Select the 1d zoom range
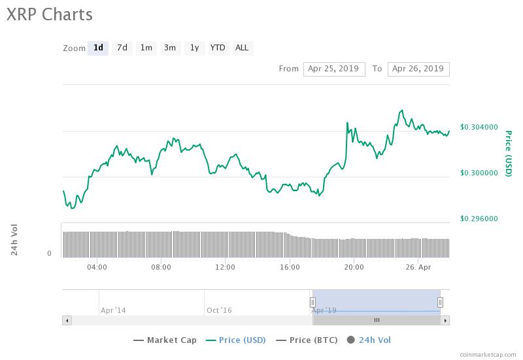This screenshot has width=523, height=360. 98,48
